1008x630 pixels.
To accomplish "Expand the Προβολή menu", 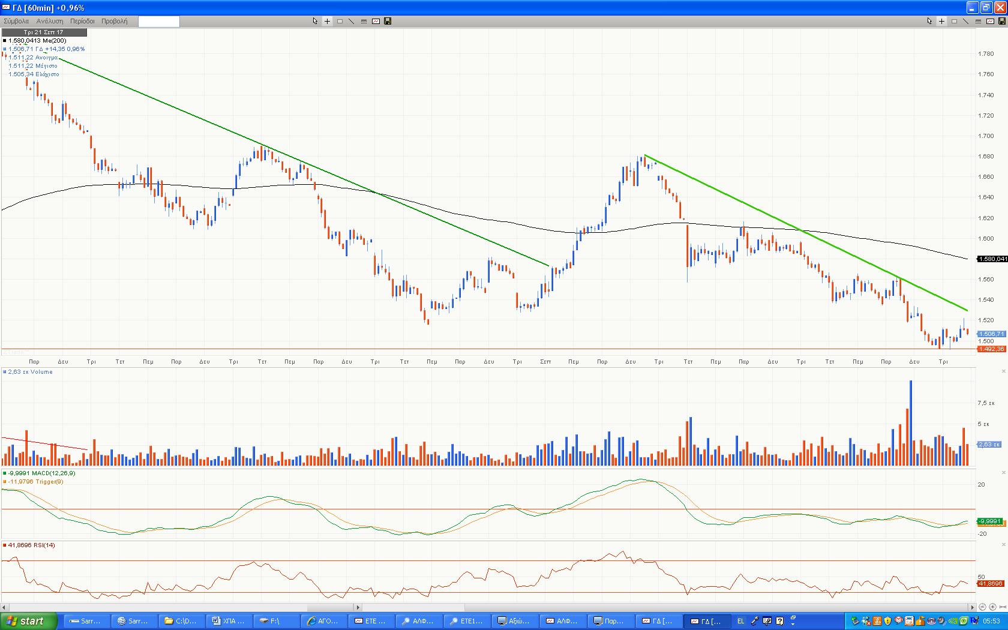I will (115, 21).
